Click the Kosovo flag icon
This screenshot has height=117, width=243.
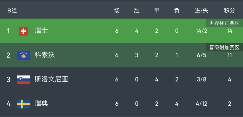point(24,55)
